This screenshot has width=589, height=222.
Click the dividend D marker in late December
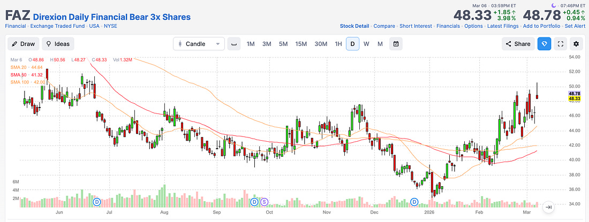pyautogui.click(x=414, y=202)
